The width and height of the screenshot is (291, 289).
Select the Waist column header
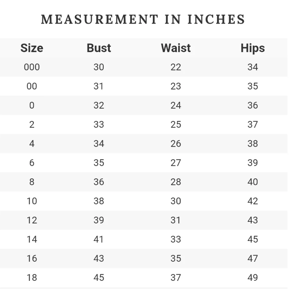(176, 48)
